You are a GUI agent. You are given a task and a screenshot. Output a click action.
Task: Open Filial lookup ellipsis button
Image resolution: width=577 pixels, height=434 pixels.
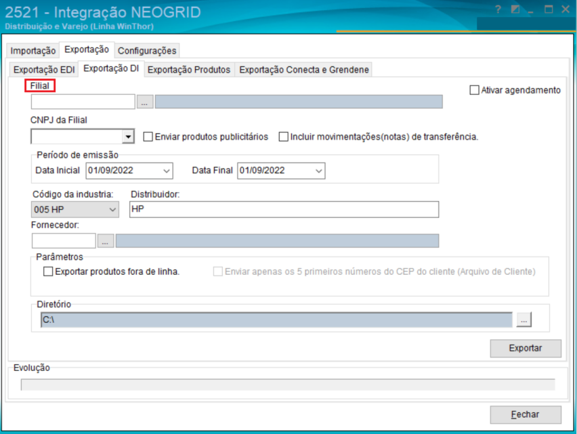point(145,102)
